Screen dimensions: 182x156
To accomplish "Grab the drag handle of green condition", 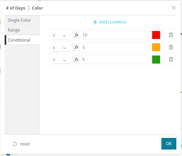I will click(49, 59).
